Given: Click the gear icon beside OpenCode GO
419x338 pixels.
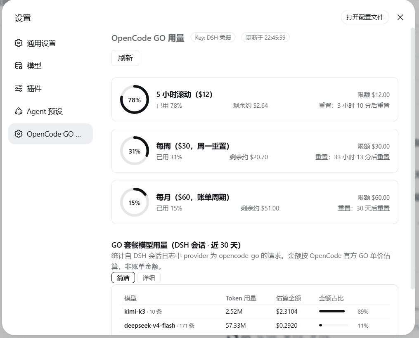Looking at the screenshot, I should tap(19, 134).
